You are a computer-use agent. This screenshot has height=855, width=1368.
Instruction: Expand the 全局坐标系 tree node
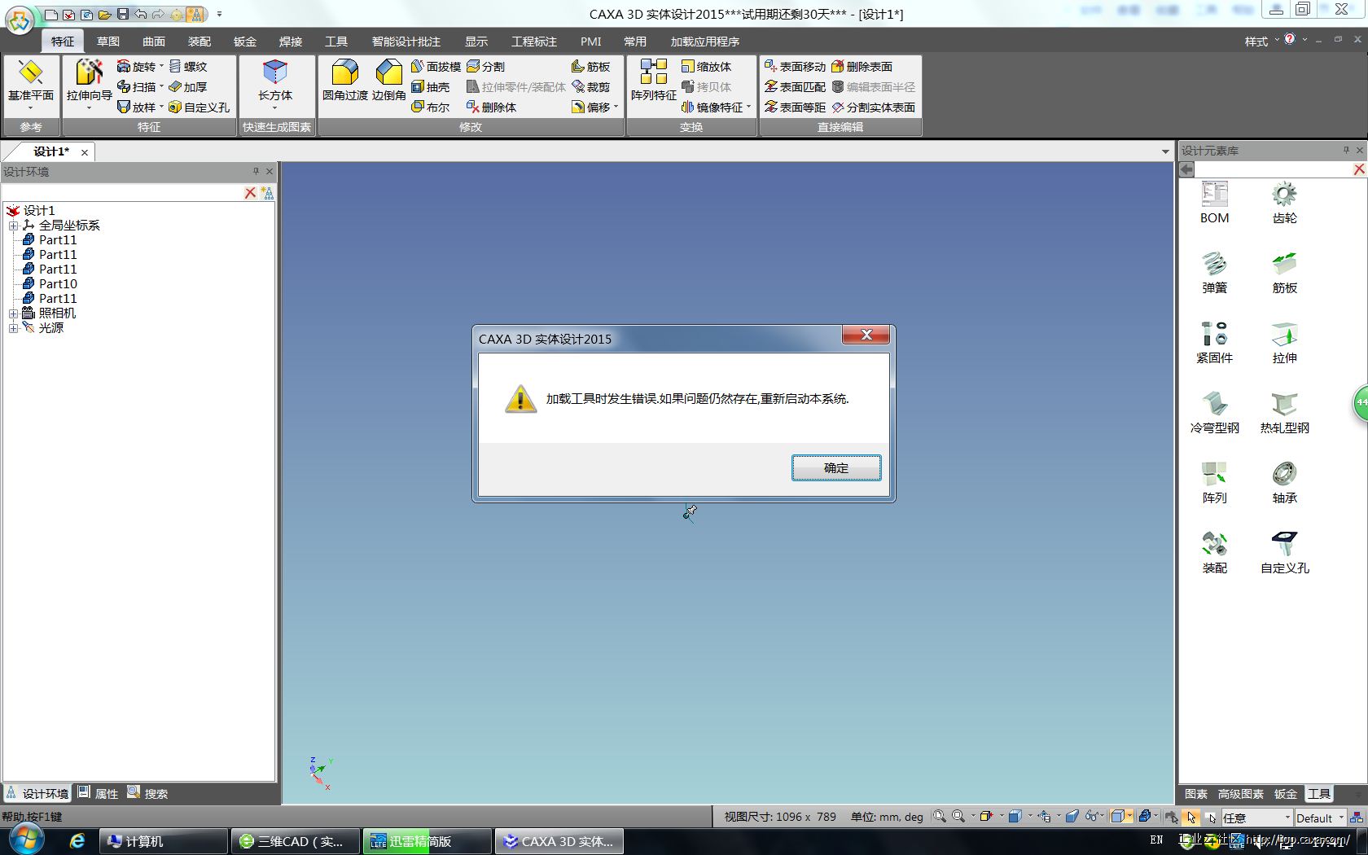pyautogui.click(x=13, y=226)
